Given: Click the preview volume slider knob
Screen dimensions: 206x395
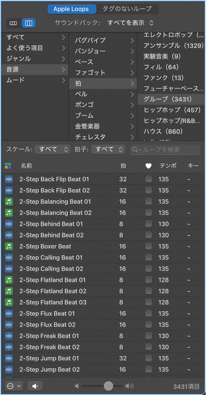Looking at the screenshot, I should 108,386.
